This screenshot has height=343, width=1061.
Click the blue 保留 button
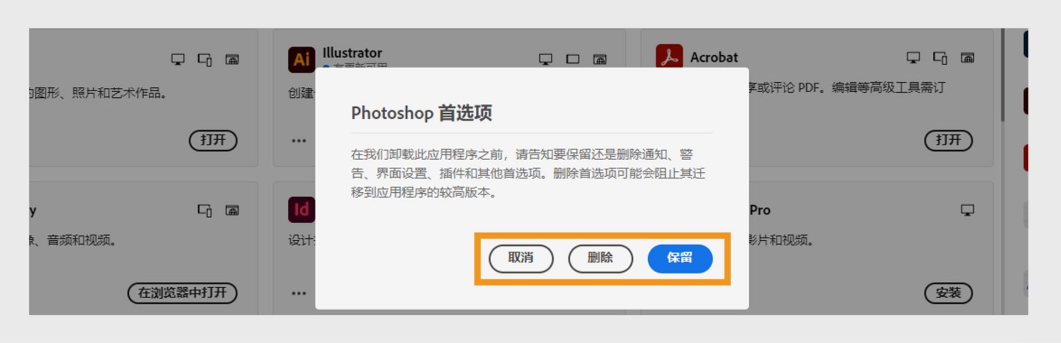(x=680, y=258)
